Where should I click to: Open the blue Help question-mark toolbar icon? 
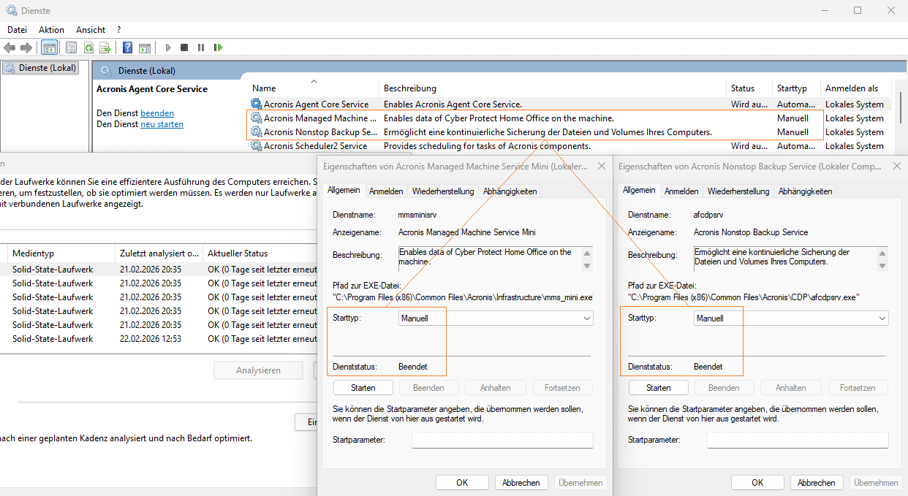point(127,47)
